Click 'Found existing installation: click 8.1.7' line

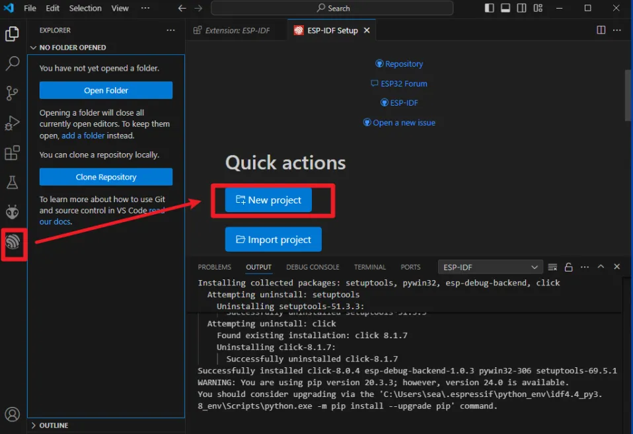[312, 336]
